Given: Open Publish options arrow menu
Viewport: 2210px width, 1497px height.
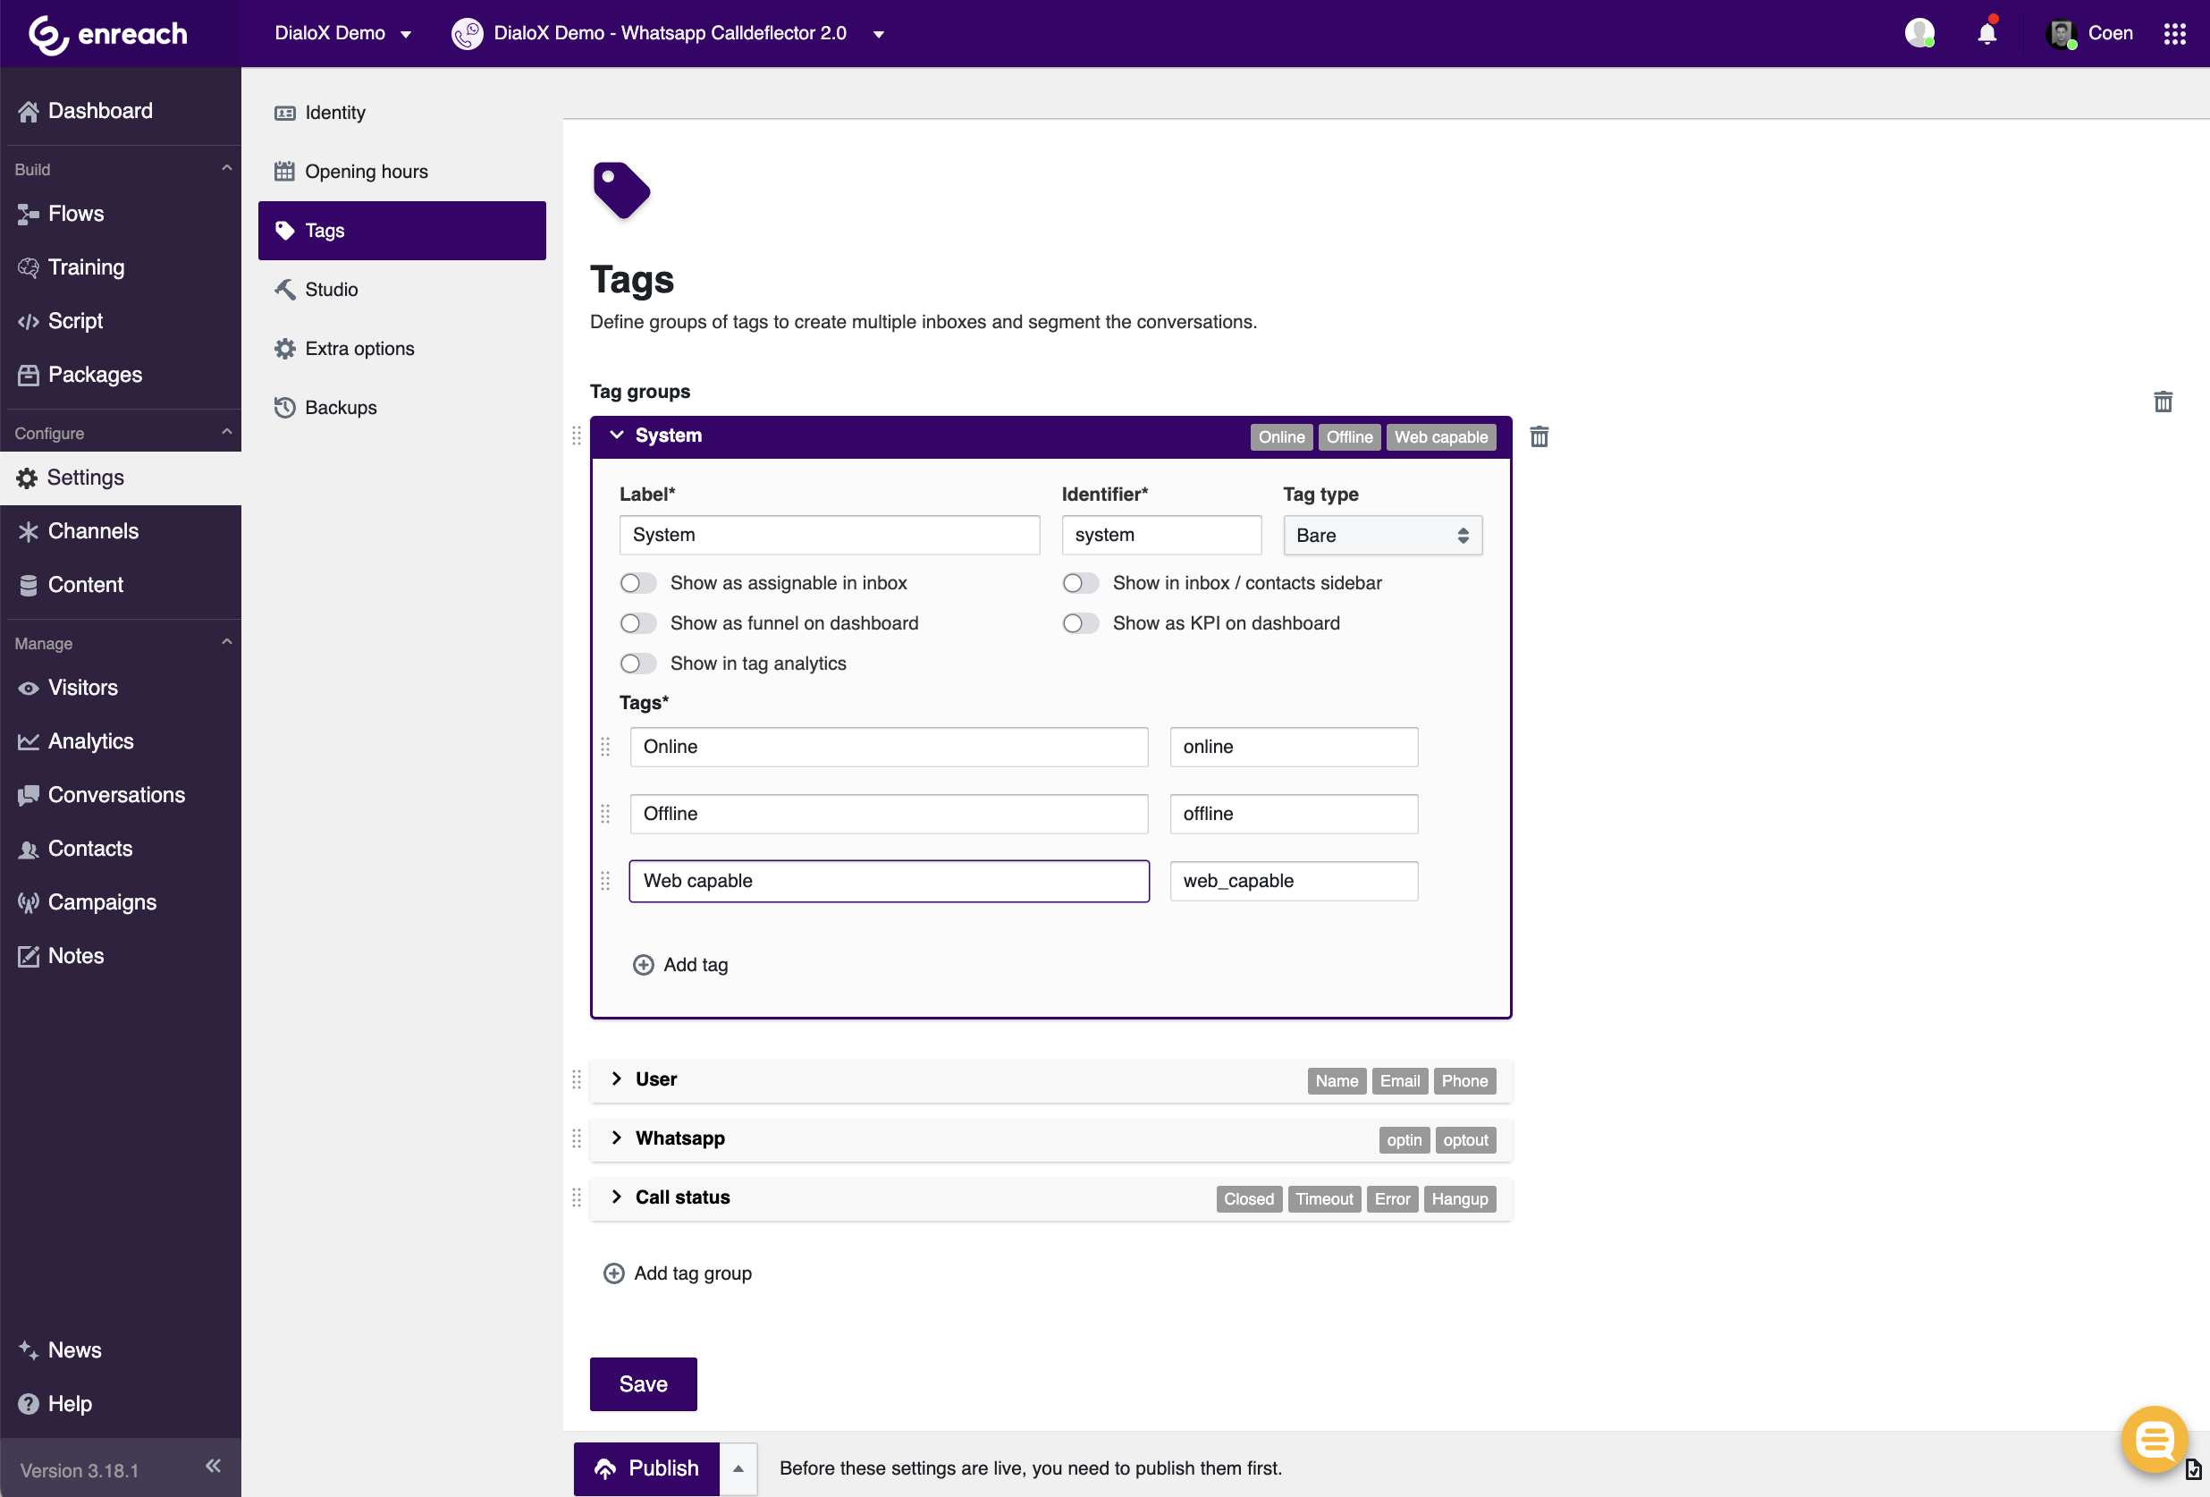Looking at the screenshot, I should coord(738,1468).
